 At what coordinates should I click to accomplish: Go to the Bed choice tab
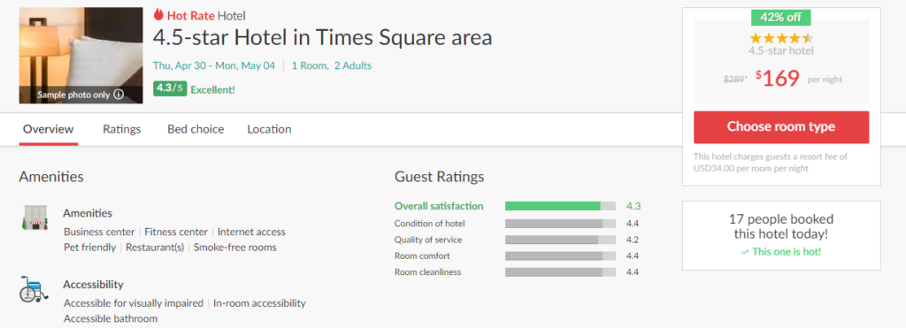click(x=196, y=129)
